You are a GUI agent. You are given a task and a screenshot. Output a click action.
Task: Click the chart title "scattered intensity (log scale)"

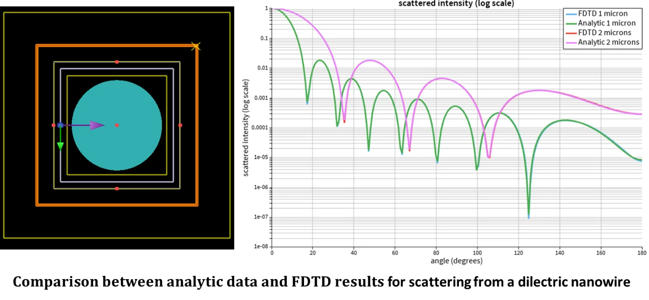click(x=456, y=4)
